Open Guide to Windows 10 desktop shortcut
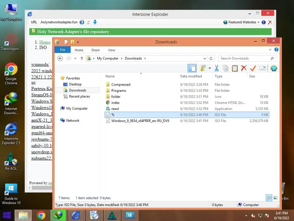The height and width of the screenshot is (221, 294). pyautogui.click(x=11, y=194)
